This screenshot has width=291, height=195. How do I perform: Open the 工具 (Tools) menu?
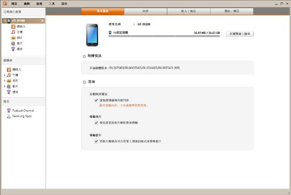coord(51,4)
